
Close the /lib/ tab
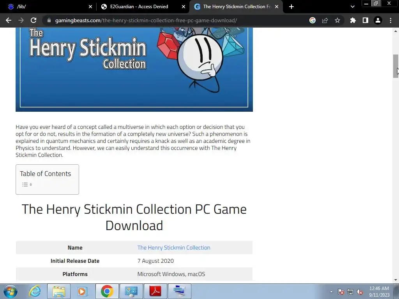90,7
